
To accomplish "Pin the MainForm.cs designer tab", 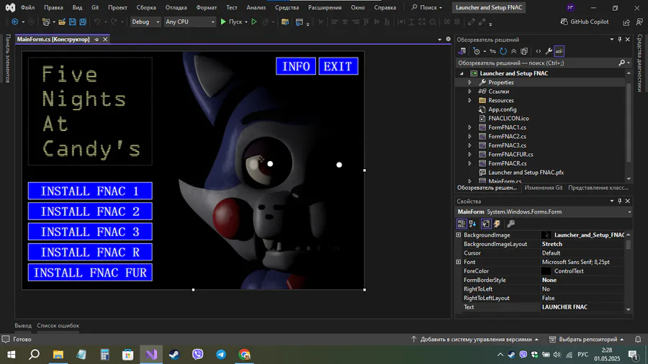I will [96, 40].
